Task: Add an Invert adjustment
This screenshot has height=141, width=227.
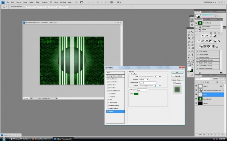Action: [201, 46]
